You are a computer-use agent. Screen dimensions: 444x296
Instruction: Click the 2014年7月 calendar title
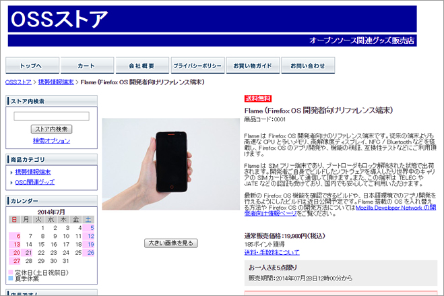tap(51, 212)
